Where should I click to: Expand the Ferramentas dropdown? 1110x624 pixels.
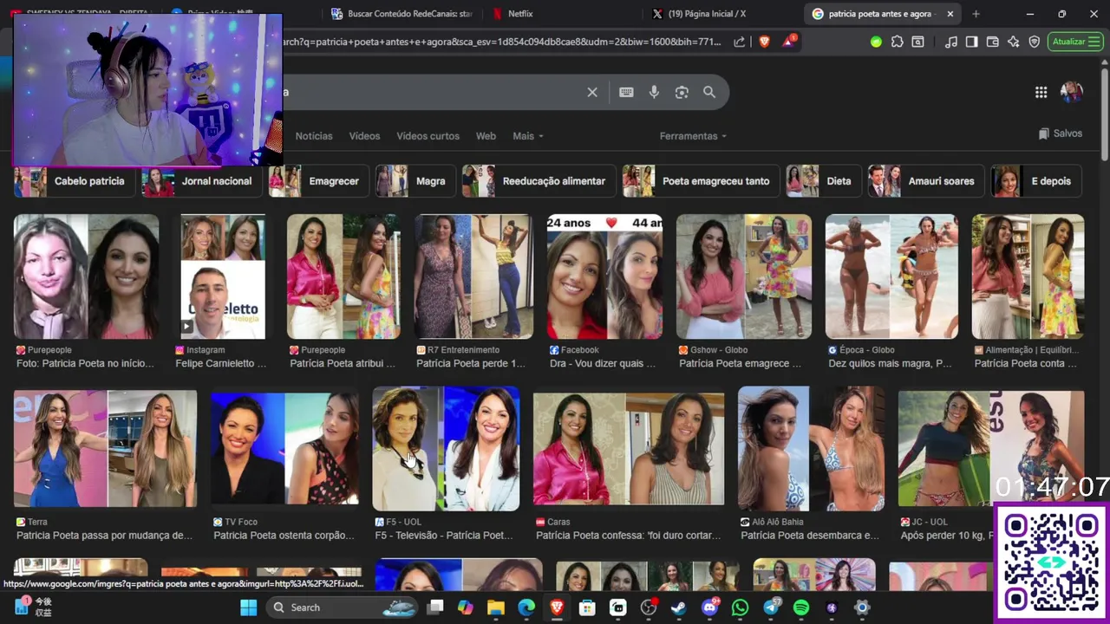point(693,136)
